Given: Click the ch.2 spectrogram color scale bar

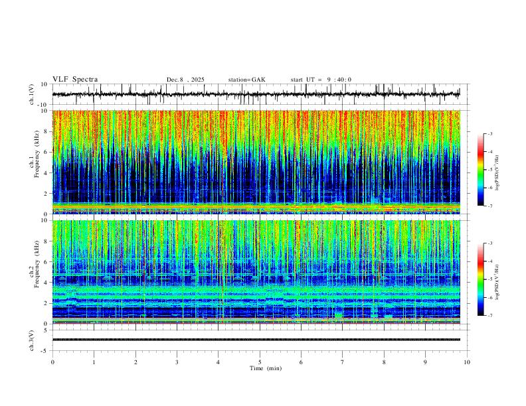Looking at the screenshot, I should coord(480,279).
